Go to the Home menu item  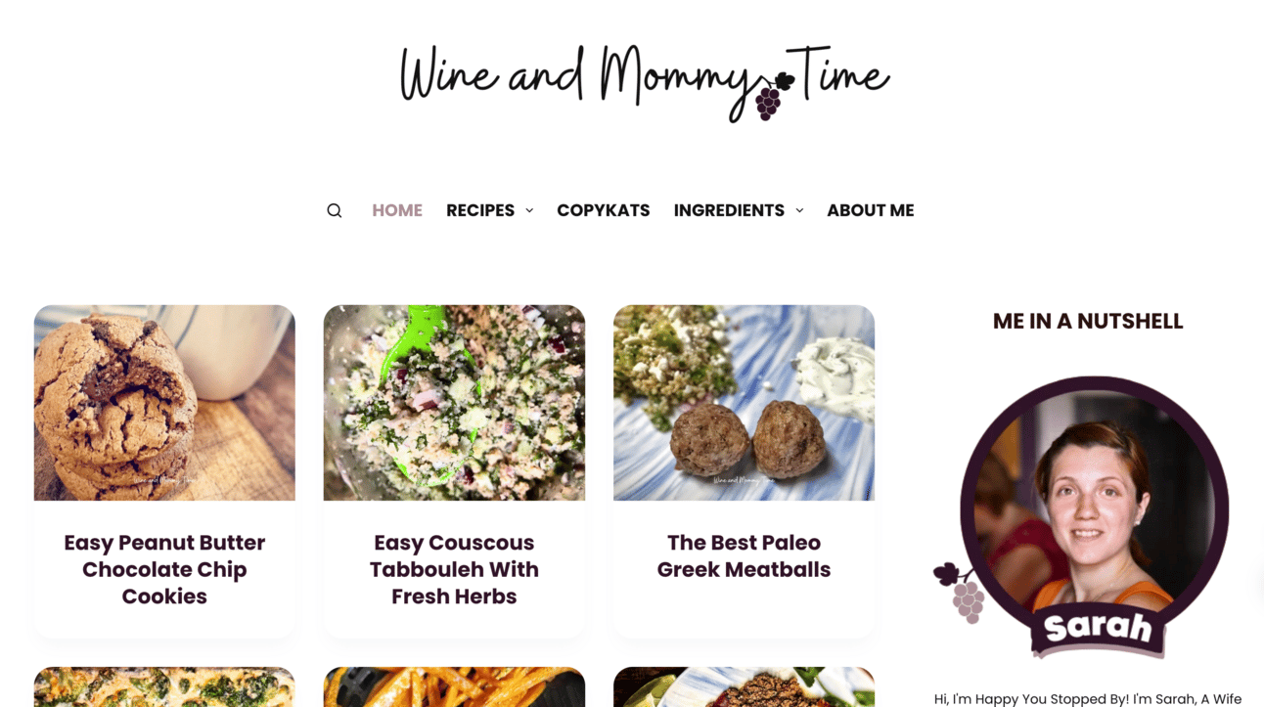point(397,210)
